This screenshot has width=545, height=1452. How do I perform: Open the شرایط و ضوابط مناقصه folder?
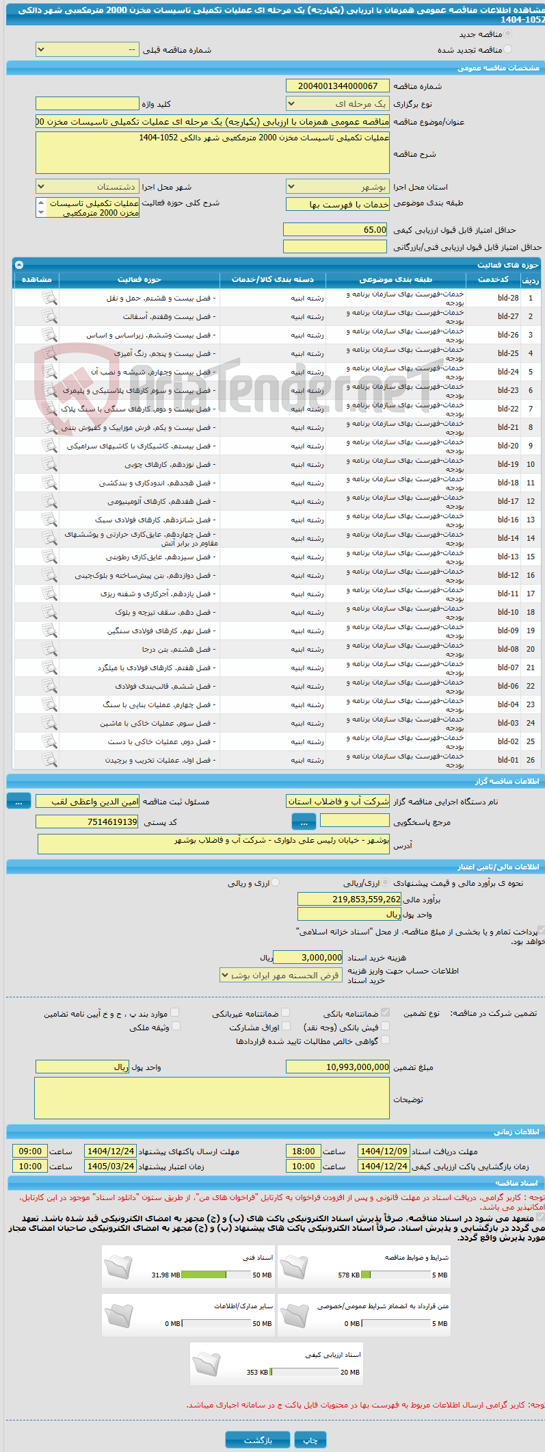pos(294,1266)
